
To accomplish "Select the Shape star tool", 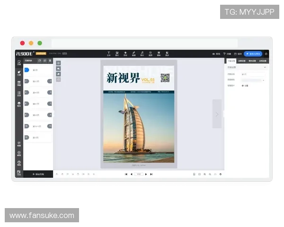I will point(125,54).
